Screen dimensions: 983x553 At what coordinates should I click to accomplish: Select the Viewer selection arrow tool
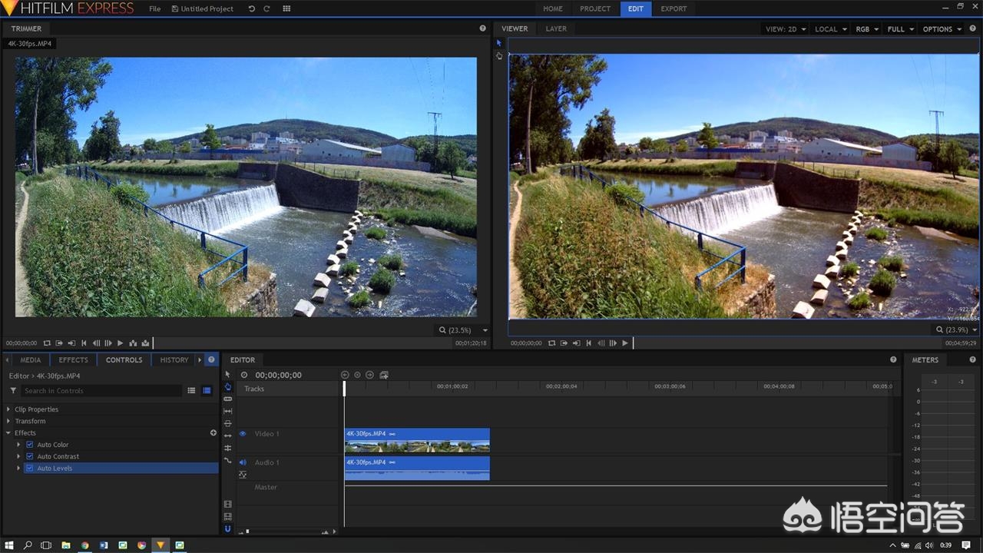(x=498, y=43)
